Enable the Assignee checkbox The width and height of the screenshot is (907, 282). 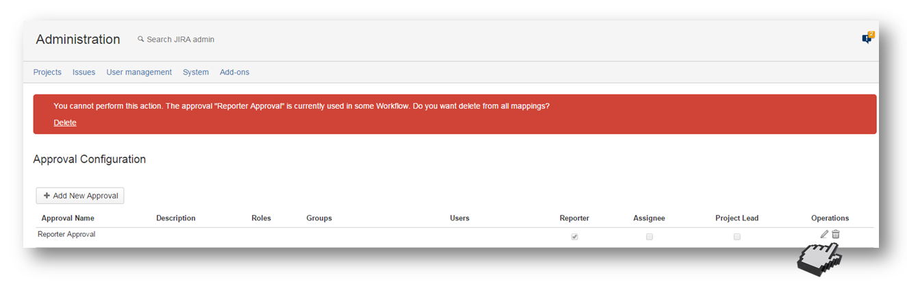click(649, 237)
